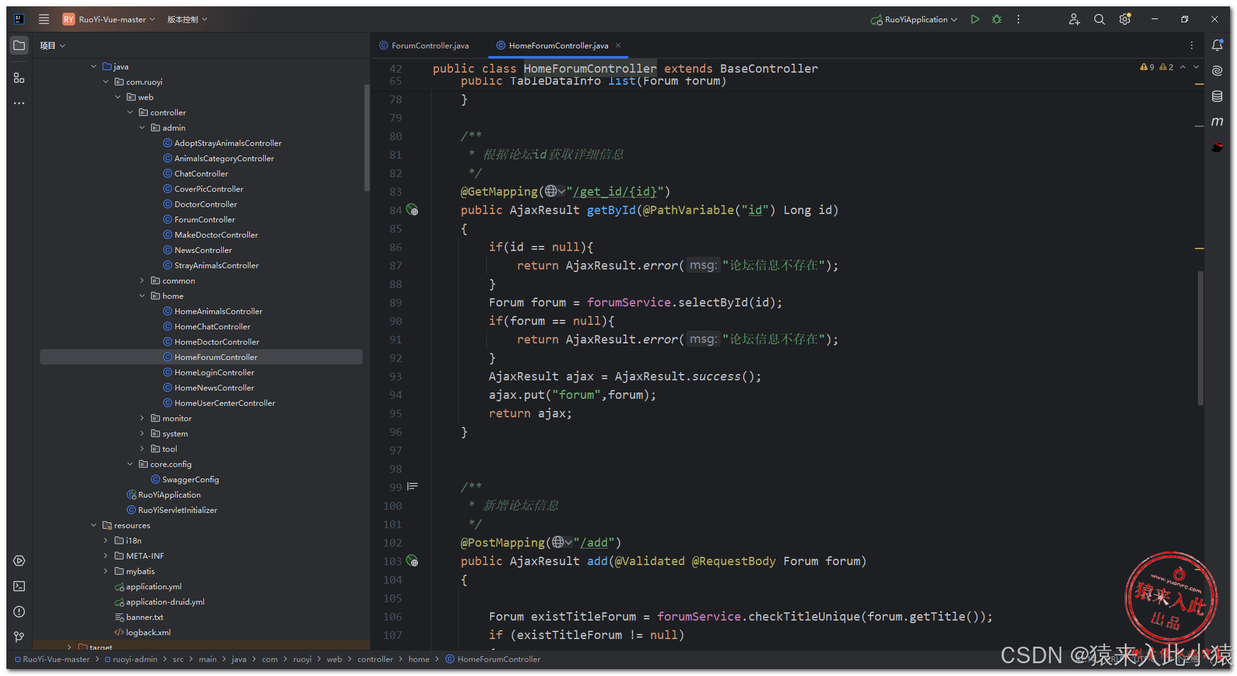This screenshot has height=676, width=1237.
Task: Open the main hamburger menu
Action: tap(44, 19)
